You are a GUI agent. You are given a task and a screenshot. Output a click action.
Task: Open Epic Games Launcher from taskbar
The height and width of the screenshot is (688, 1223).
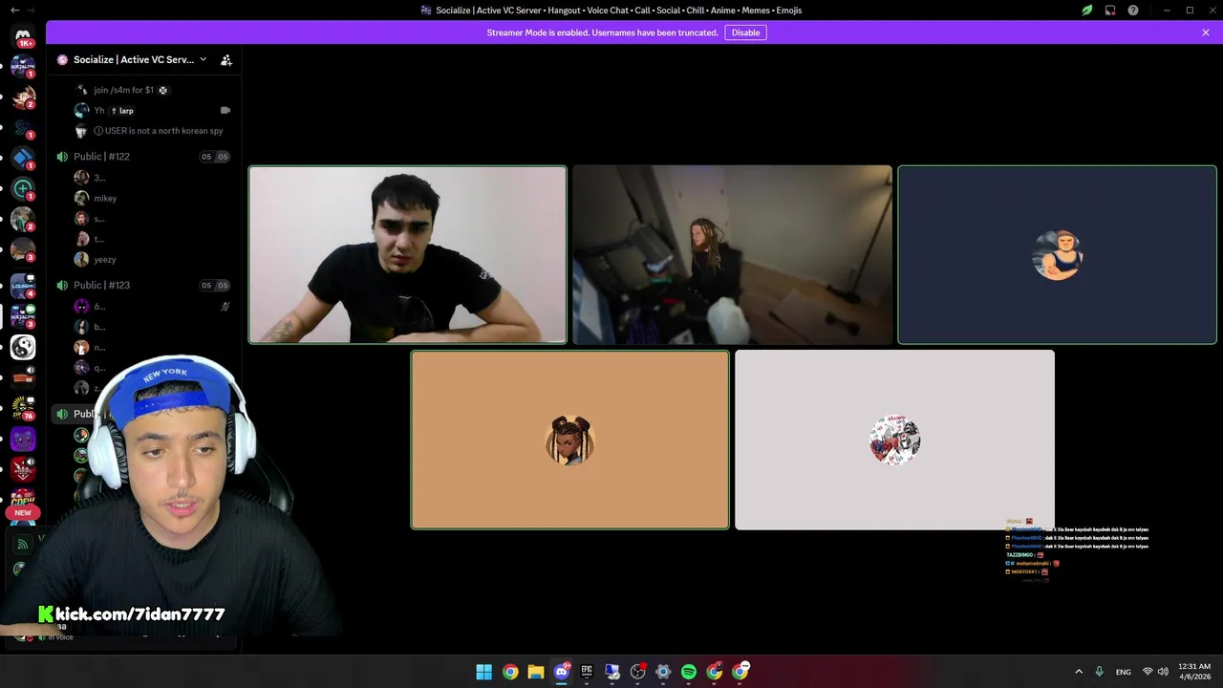point(587,672)
